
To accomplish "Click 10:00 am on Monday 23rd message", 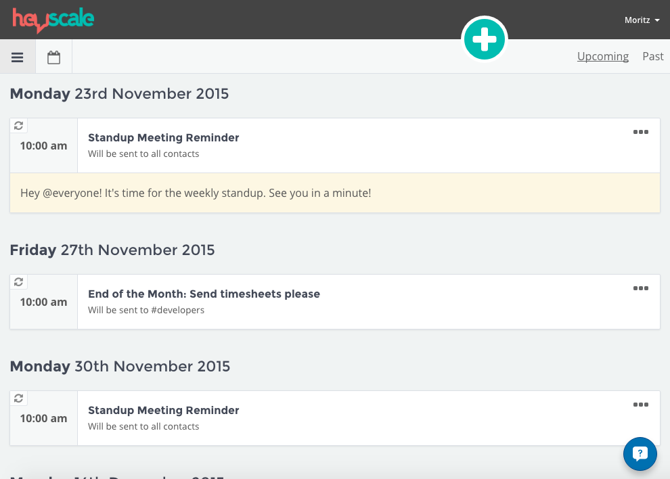I will (43, 145).
